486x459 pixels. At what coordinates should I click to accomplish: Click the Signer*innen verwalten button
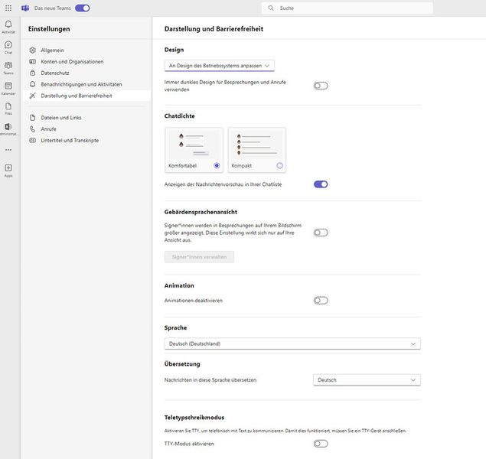point(199,257)
